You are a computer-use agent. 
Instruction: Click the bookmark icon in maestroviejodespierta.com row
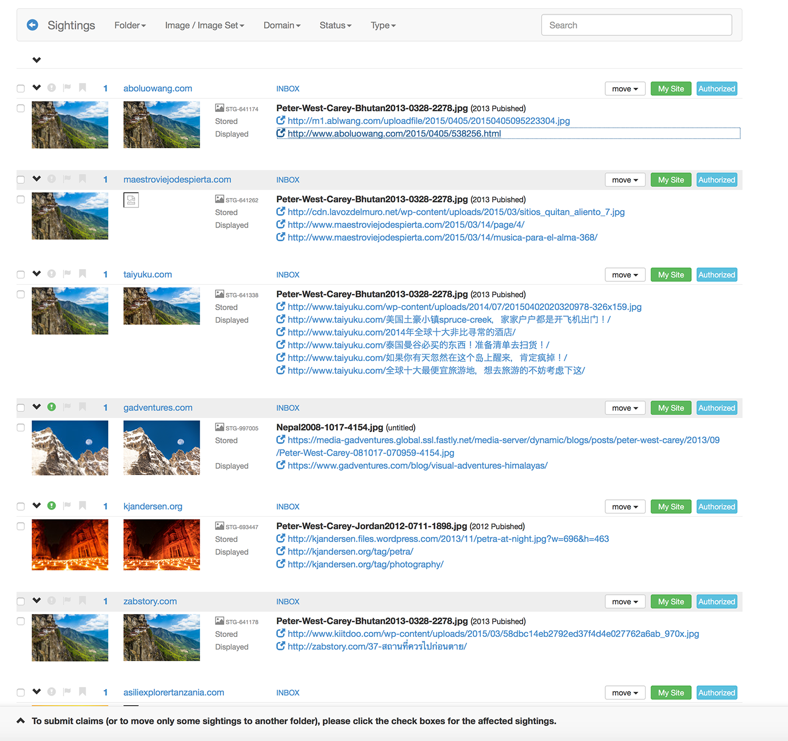click(x=82, y=179)
